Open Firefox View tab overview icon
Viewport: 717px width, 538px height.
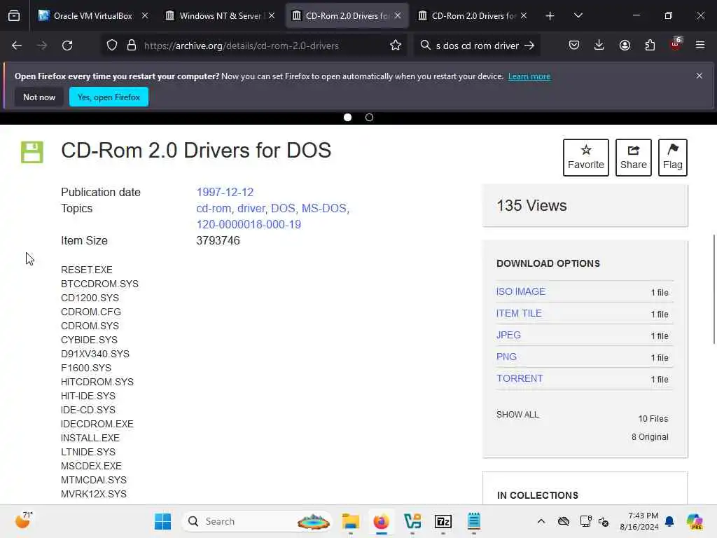point(14,16)
